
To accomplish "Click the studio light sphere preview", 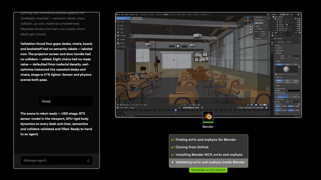I will point(286,69).
